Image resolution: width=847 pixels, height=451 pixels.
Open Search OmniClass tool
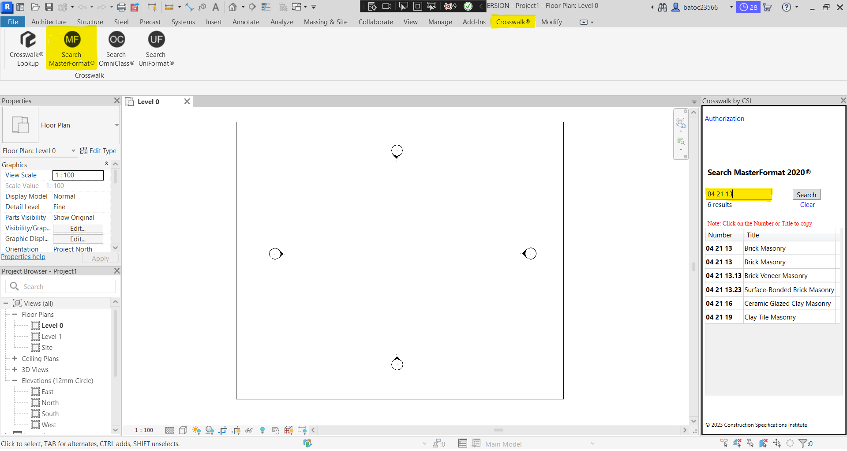pyautogui.click(x=116, y=49)
